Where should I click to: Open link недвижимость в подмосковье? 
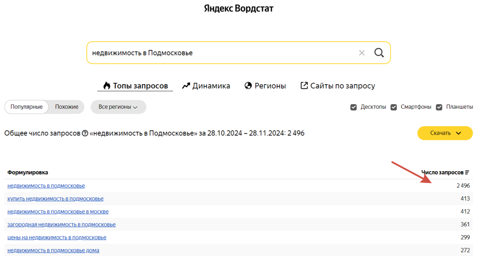pyautogui.click(x=46, y=186)
